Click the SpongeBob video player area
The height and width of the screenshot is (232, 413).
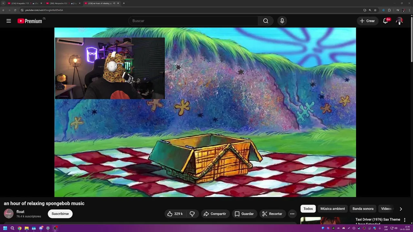tap(205, 112)
